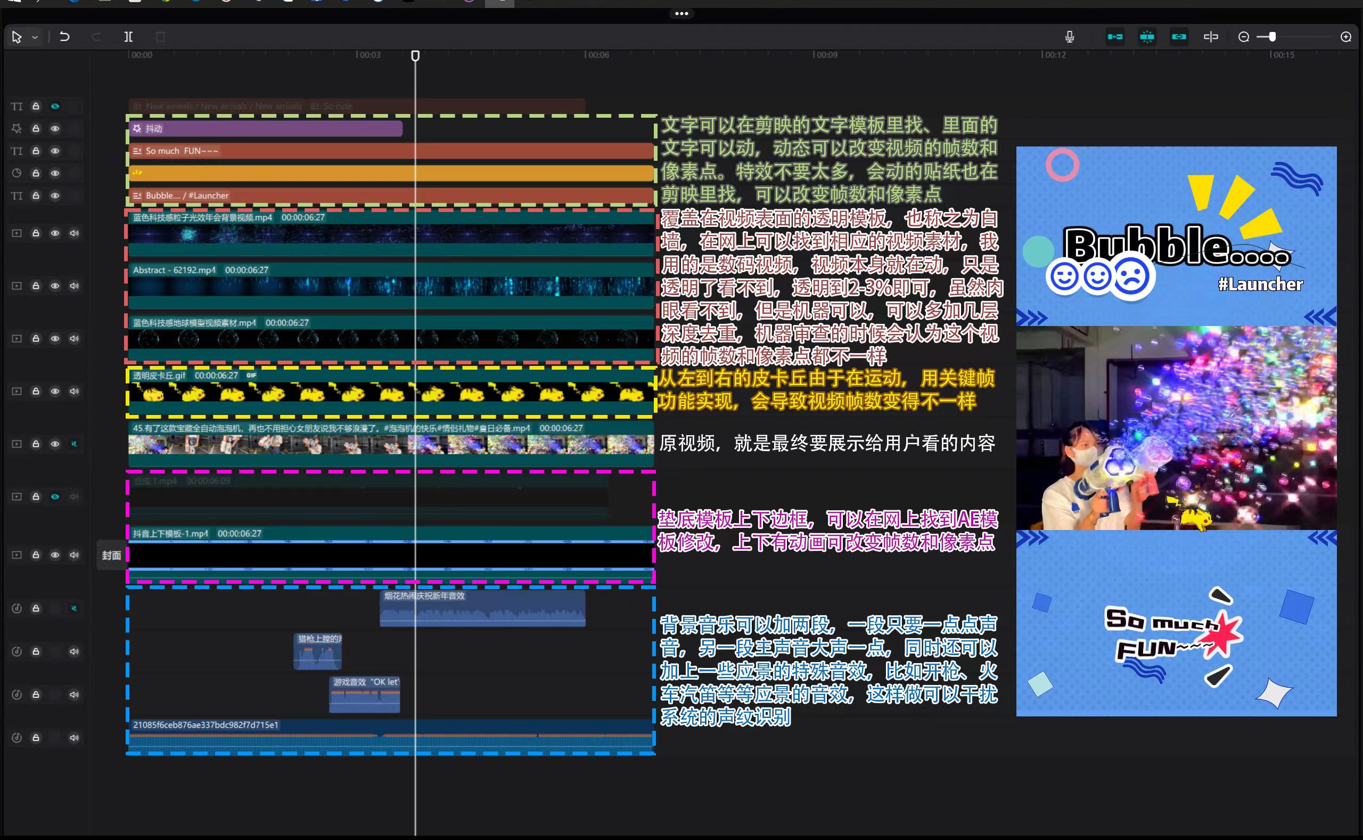Image resolution: width=1363 pixels, height=840 pixels.
Task: Select the Bubble.... / #Launcher text clip
Action: pos(391,195)
